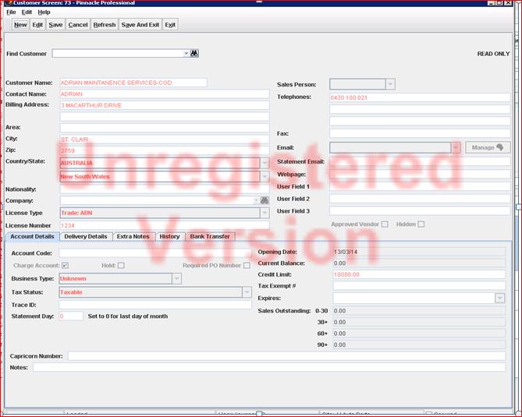Click the New button in toolbar
522x417 pixels.
pos(20,25)
